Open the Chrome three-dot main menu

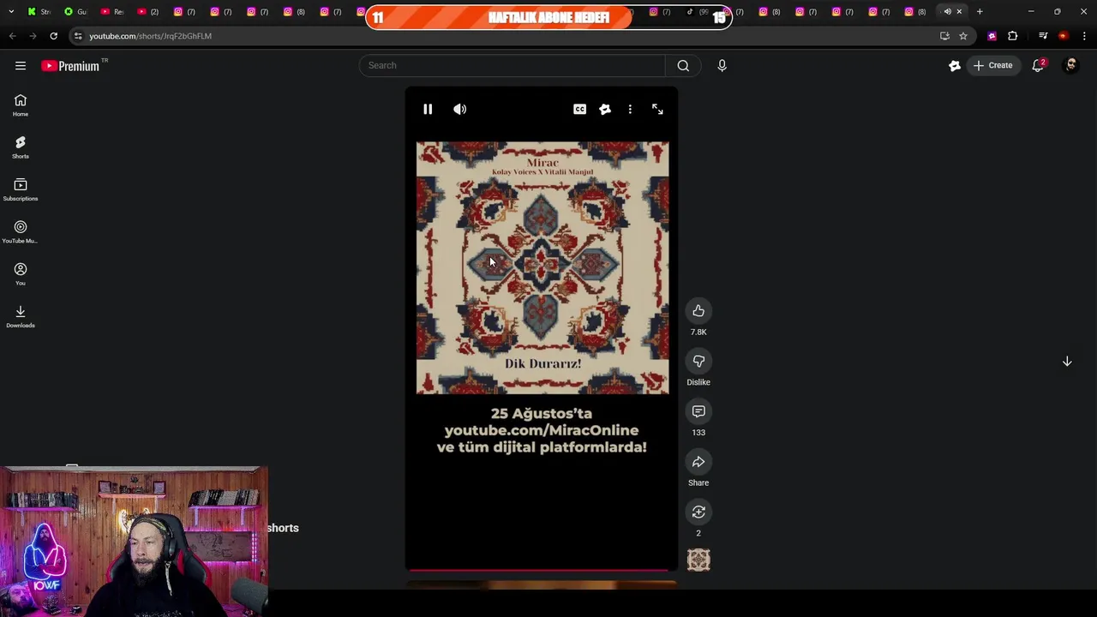(x=1084, y=36)
